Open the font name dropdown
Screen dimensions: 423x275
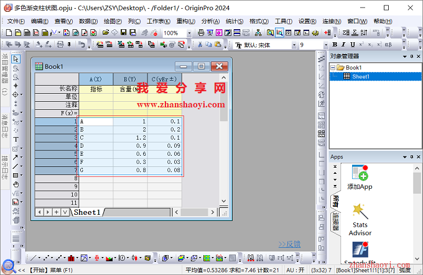point(294,45)
